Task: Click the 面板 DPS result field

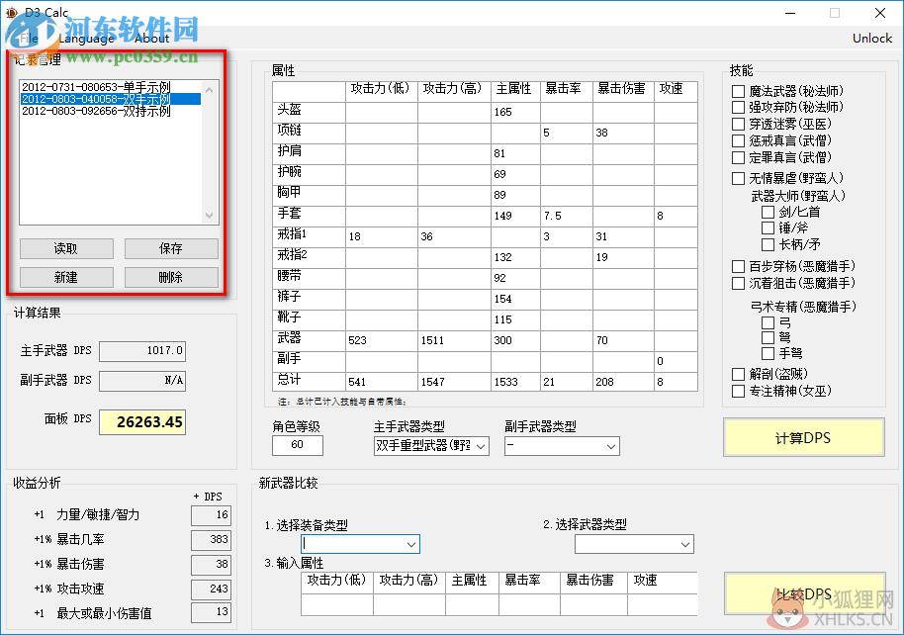Action: [x=142, y=422]
